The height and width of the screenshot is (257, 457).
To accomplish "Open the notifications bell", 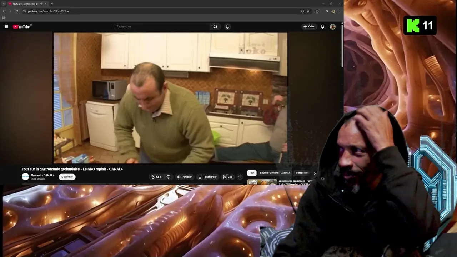I will click(x=322, y=27).
